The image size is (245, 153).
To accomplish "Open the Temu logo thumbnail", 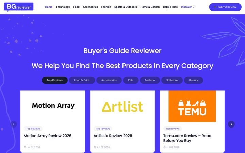I will [192, 106].
